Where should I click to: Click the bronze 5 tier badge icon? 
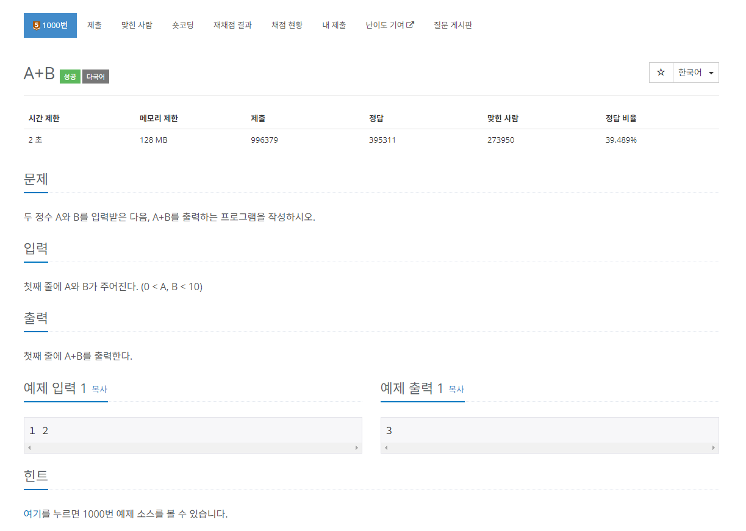click(36, 26)
